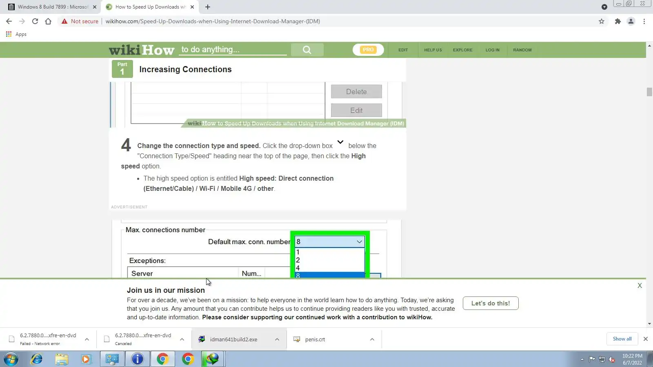Switch to How to Speed Up Downloads tab
The height and width of the screenshot is (367, 653).
click(150, 7)
